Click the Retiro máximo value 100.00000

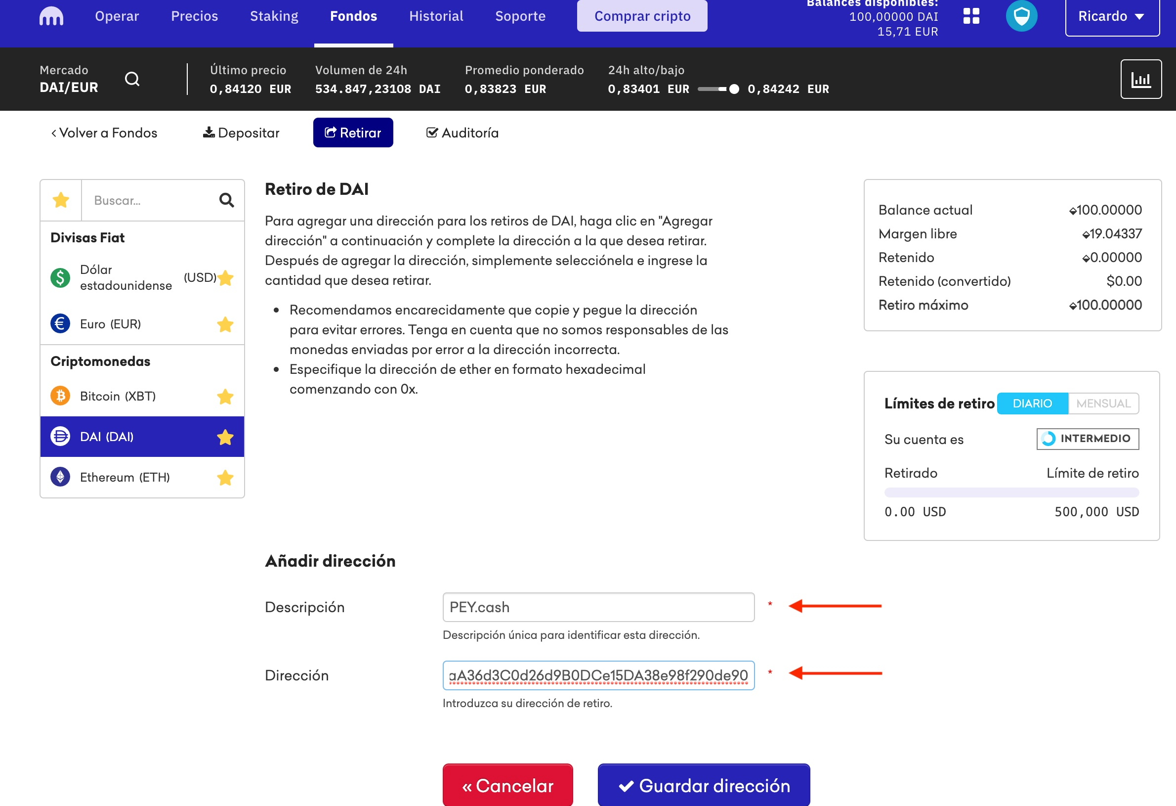pyautogui.click(x=1105, y=305)
